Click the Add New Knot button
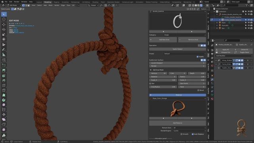The height and width of the screenshot is (143, 254). tap(163, 40)
